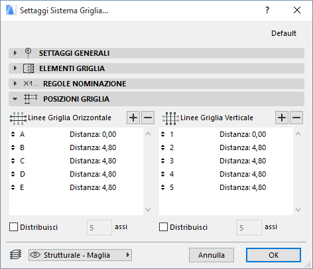Click the reorder handle of line E

13,187
